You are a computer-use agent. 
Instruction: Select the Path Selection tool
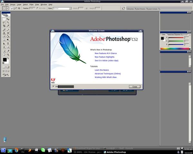(4, 44)
